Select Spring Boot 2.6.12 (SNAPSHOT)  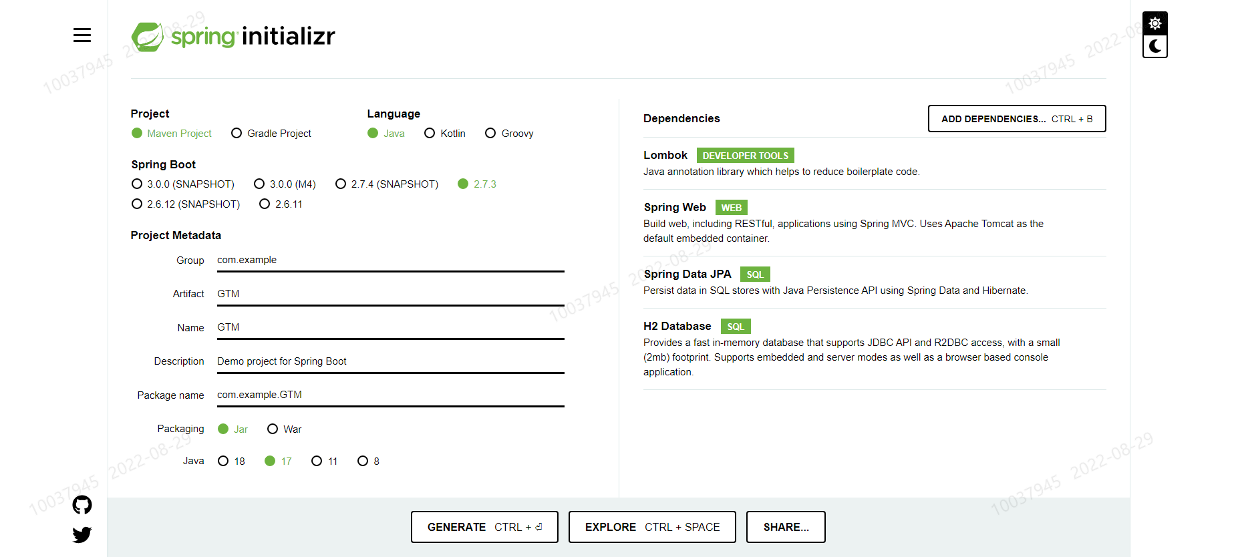(x=186, y=204)
